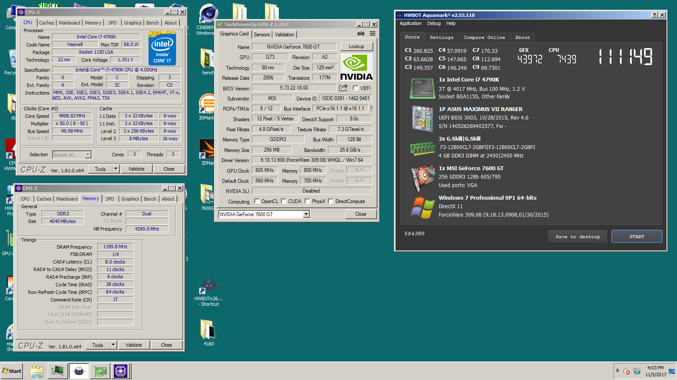Open the SPD tab in bottom CPU-Z
Screen dimensions: 677x380
point(110,199)
